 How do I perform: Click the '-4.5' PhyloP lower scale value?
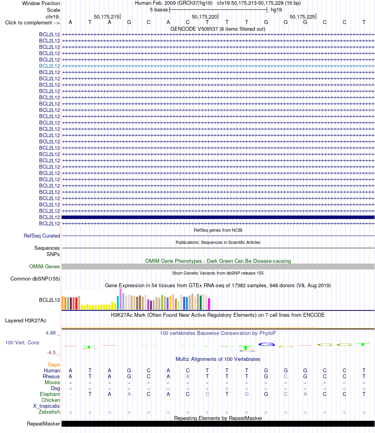(51, 353)
